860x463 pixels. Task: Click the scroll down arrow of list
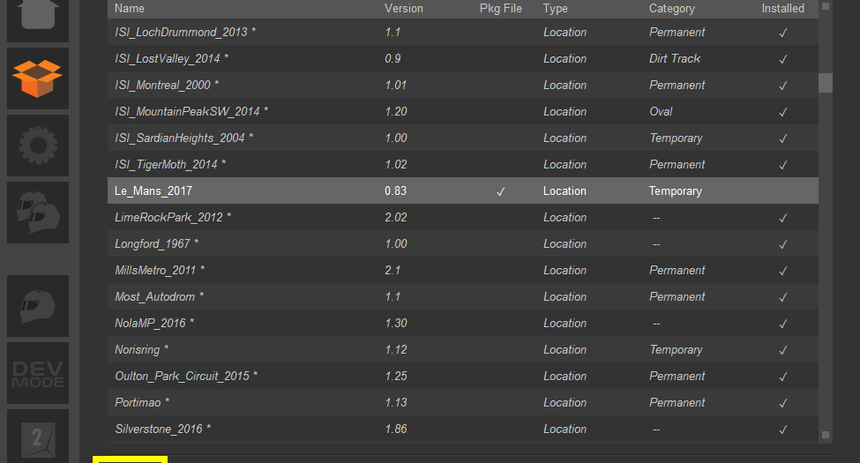pyautogui.click(x=825, y=435)
